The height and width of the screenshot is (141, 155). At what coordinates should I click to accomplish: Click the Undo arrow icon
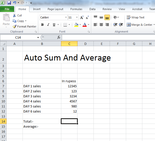[14, 3]
